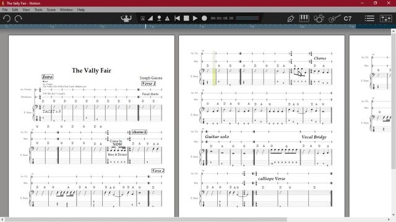Screen dimensions: 396x222
Task: Select the title text The Vally Fair
Action: [92, 70]
